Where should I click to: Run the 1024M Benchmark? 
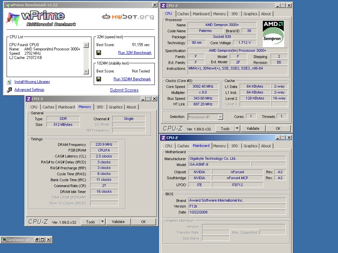pos(132,79)
